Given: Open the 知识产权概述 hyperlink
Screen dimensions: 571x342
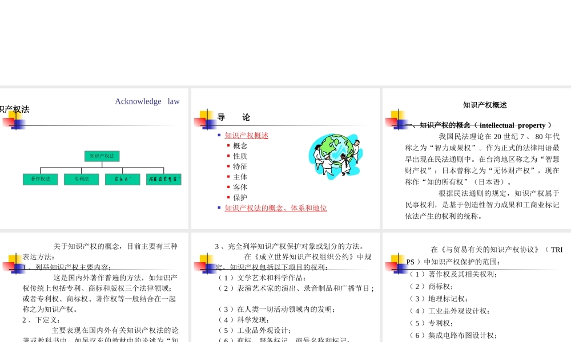Looking at the screenshot, I should (x=247, y=135).
